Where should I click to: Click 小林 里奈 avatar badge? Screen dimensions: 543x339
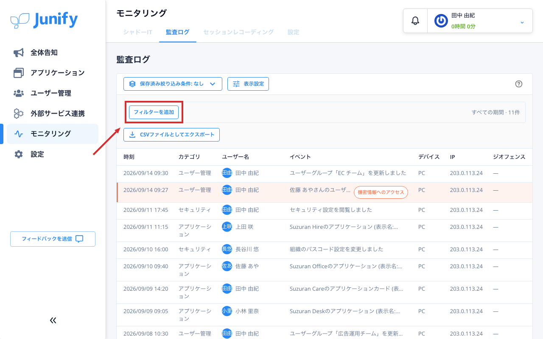click(227, 311)
